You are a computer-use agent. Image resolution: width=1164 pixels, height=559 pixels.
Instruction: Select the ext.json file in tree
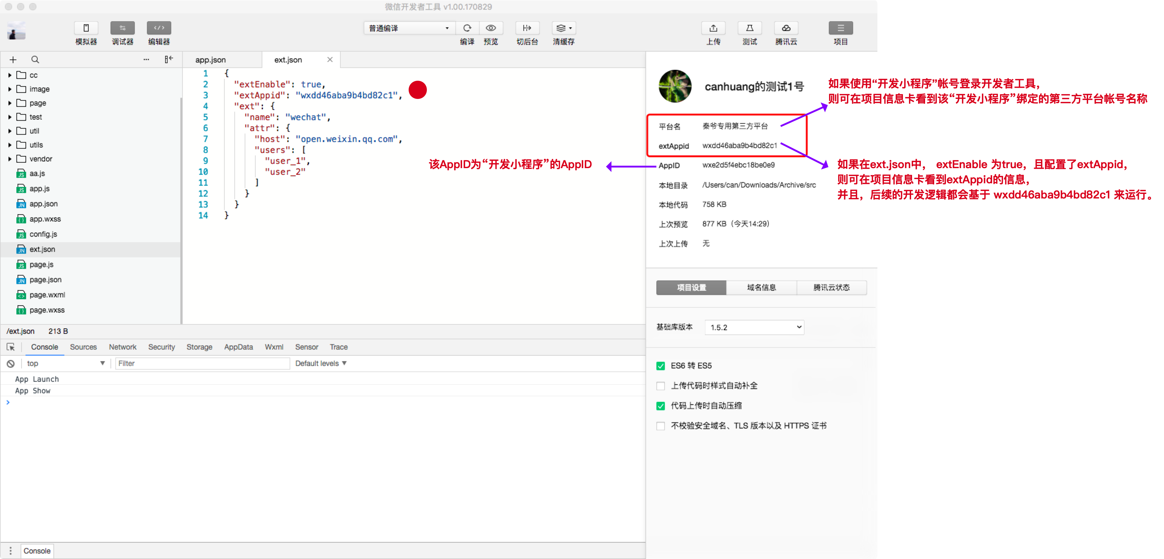90,249
